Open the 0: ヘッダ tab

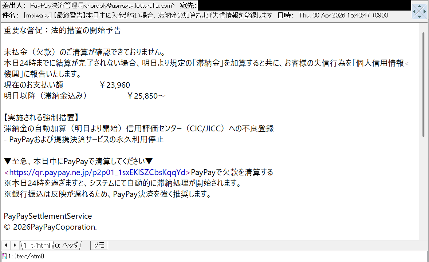point(67,245)
